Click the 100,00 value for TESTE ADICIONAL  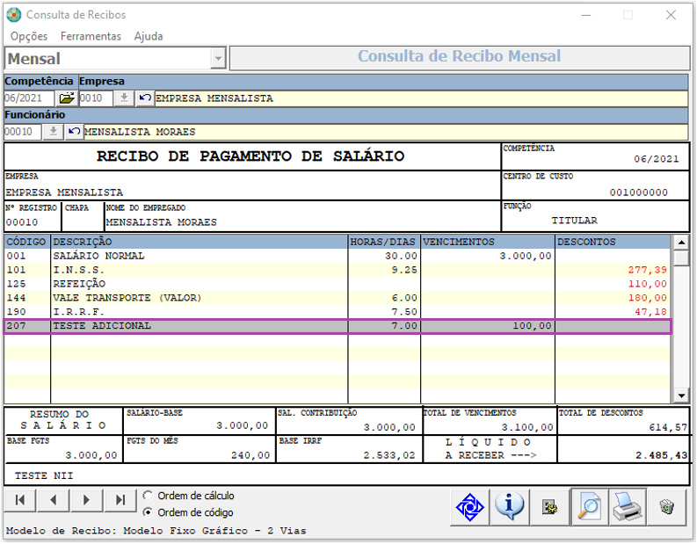point(532,326)
